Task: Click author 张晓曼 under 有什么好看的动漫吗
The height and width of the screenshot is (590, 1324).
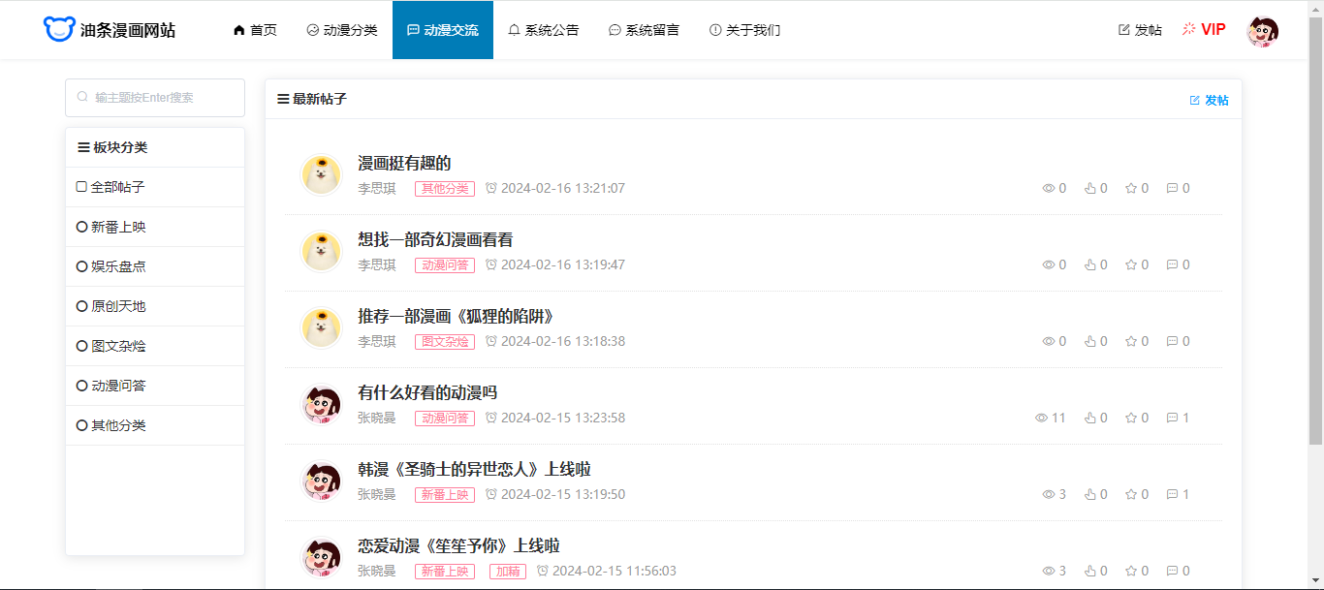Action: [x=377, y=419]
